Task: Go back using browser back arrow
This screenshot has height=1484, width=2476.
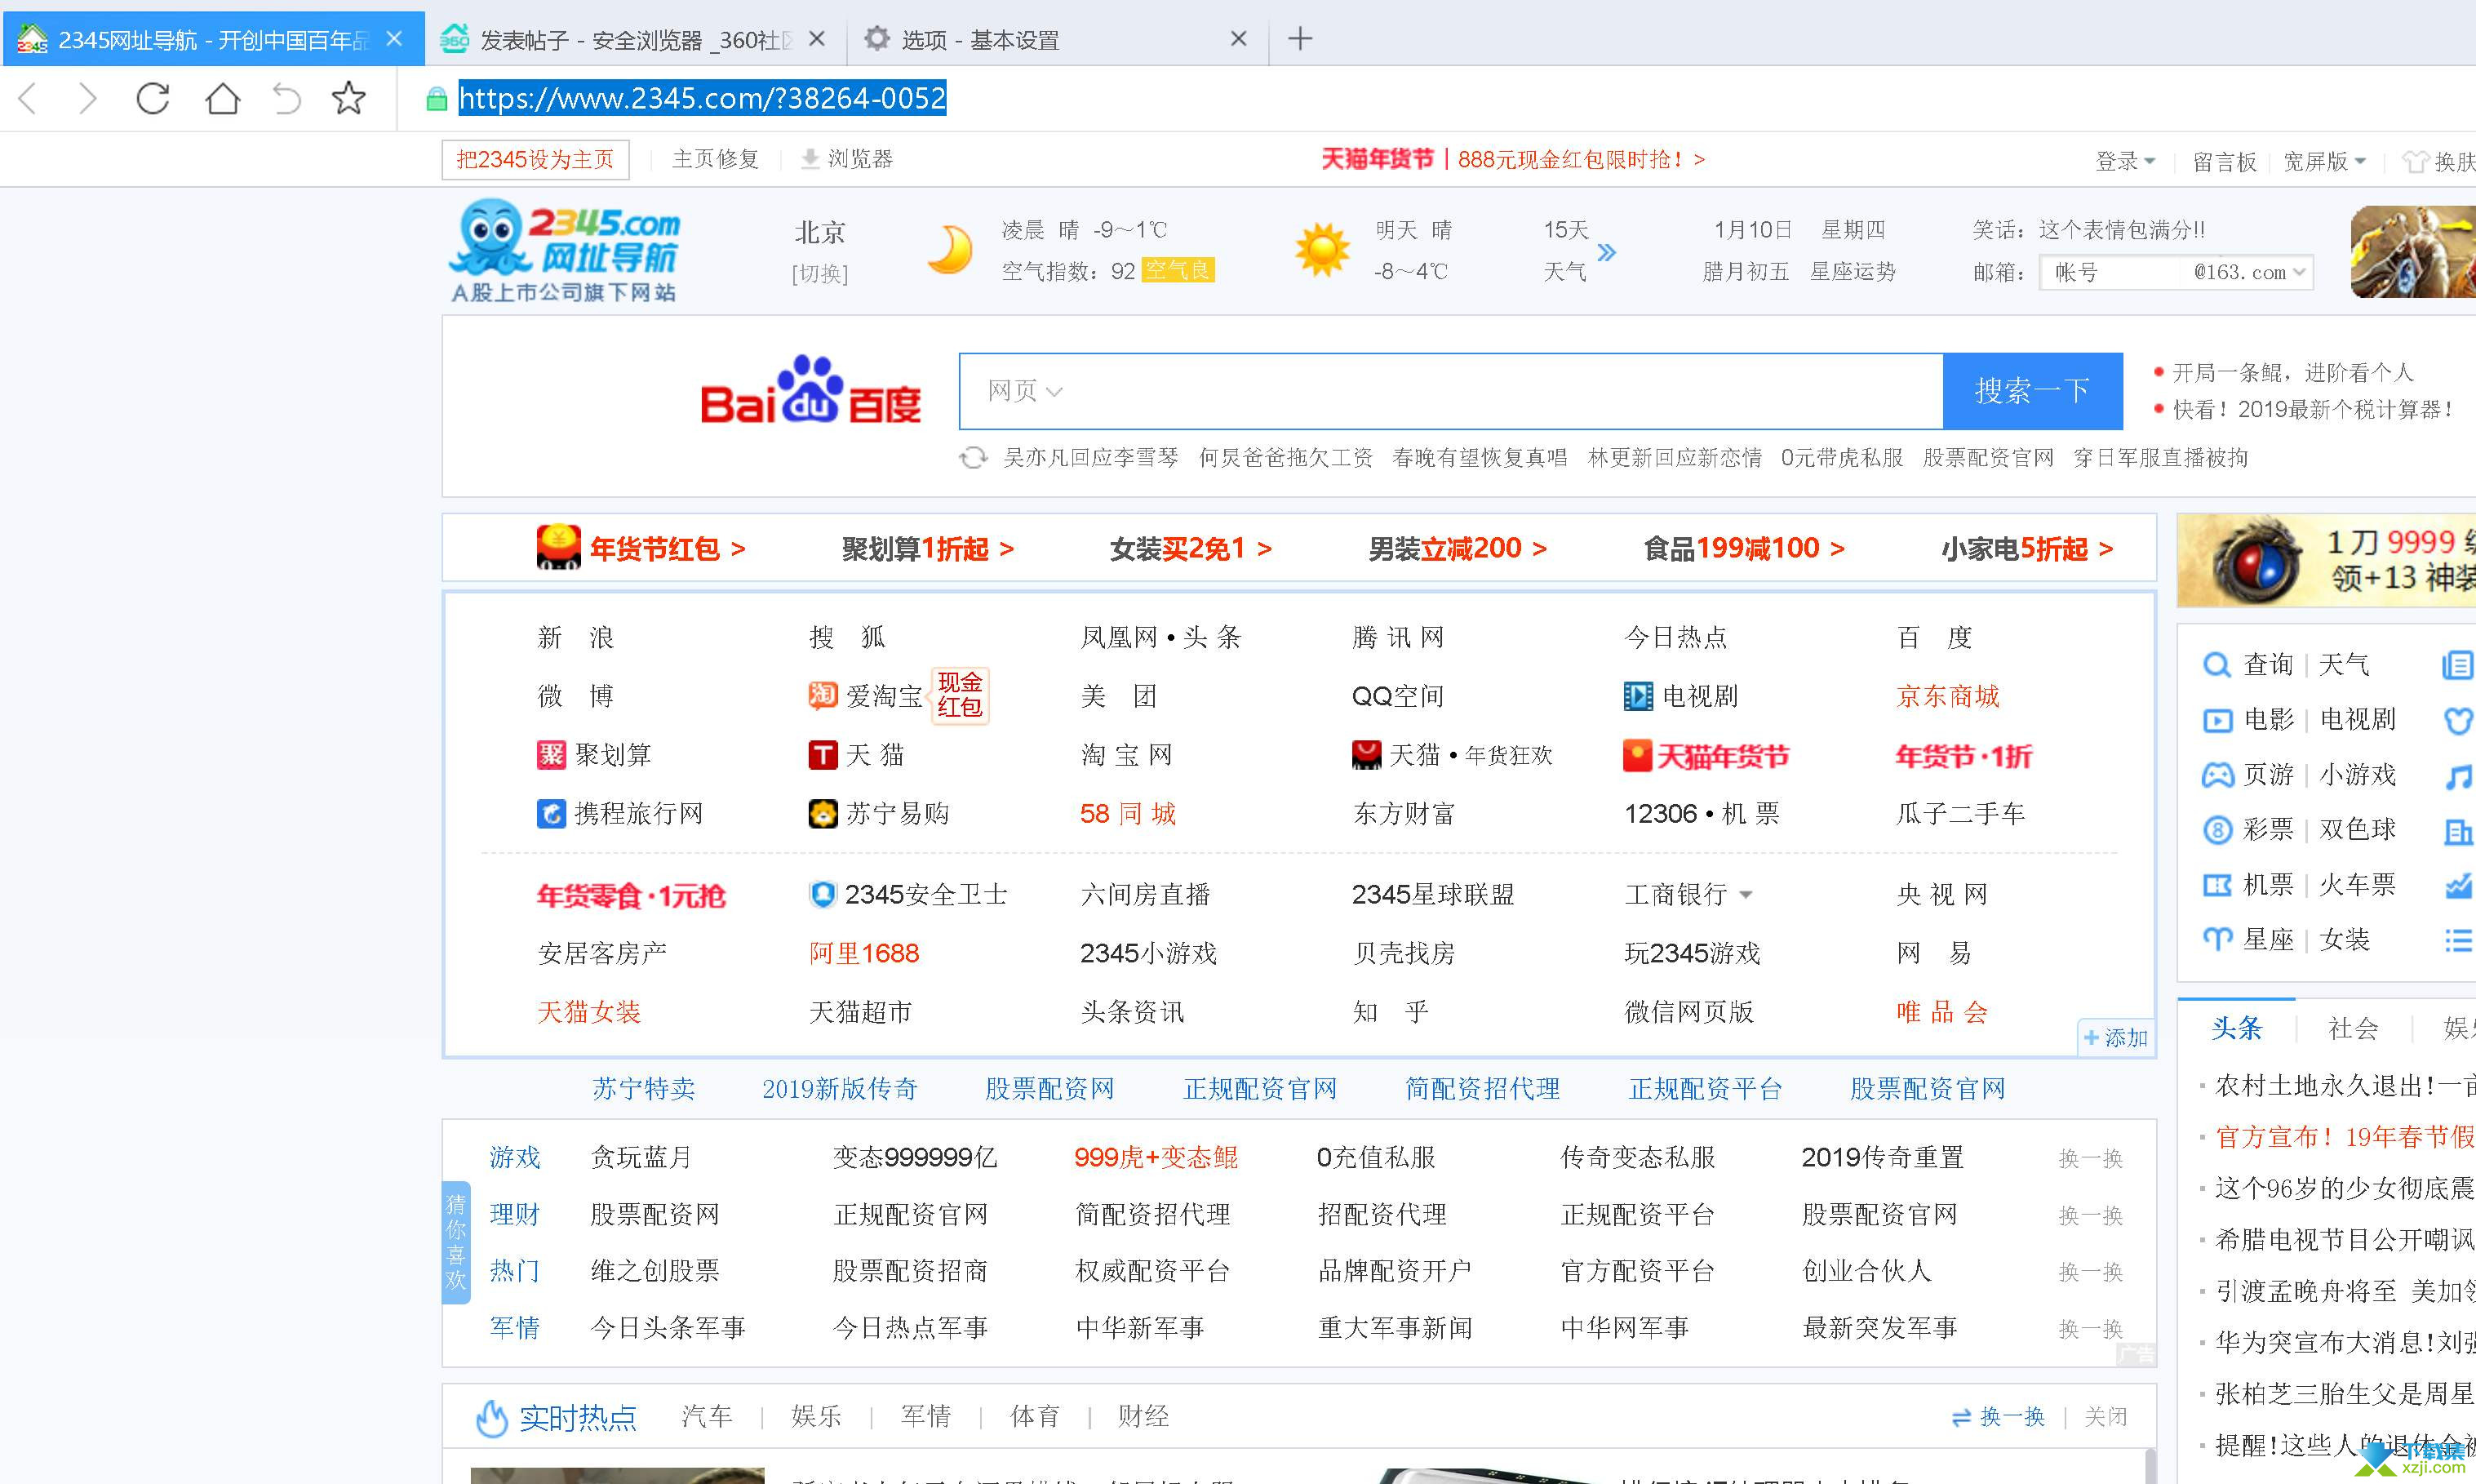Action: (x=28, y=98)
